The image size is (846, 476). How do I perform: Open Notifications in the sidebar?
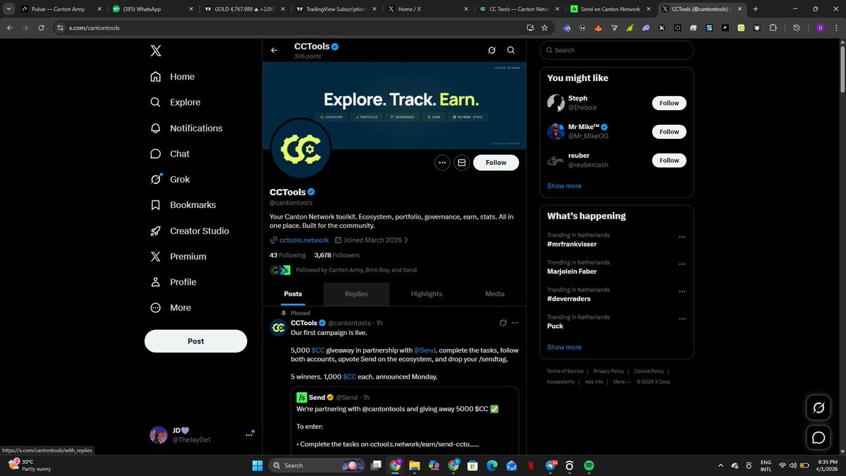click(186, 128)
